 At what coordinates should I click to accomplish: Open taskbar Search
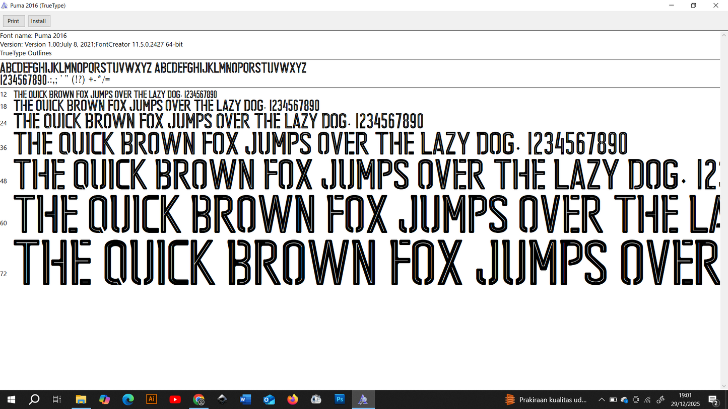[34, 399]
